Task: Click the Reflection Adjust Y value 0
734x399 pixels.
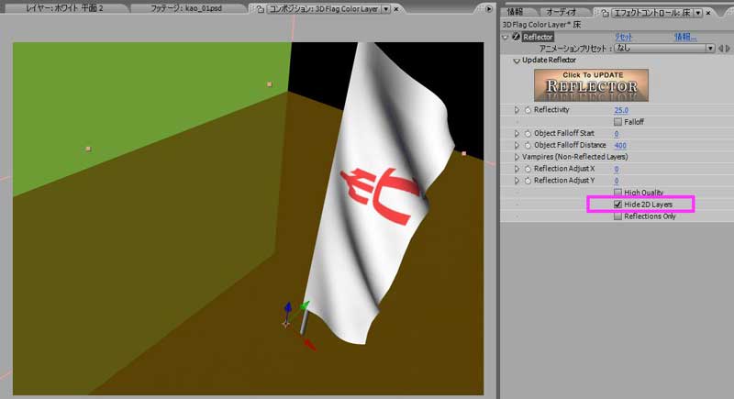Action: pyautogui.click(x=617, y=181)
